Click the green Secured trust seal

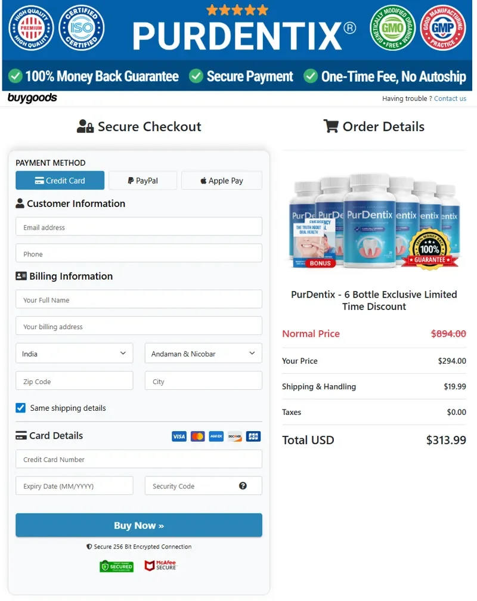click(116, 566)
